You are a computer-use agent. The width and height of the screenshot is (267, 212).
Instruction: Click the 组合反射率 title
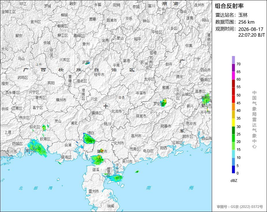(229, 6)
